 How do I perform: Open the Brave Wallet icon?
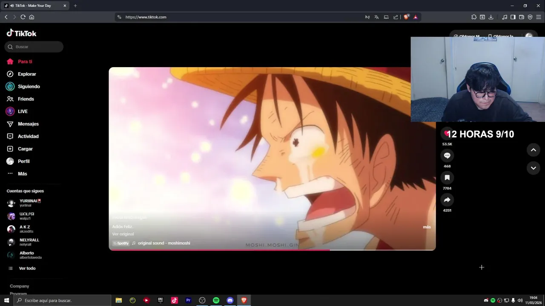tap(522, 17)
